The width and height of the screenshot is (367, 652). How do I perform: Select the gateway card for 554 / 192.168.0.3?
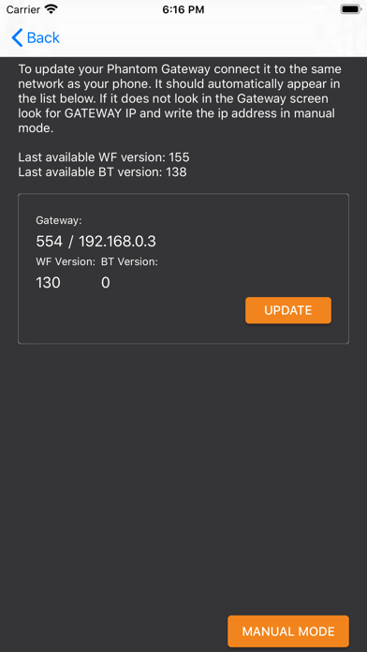183,269
